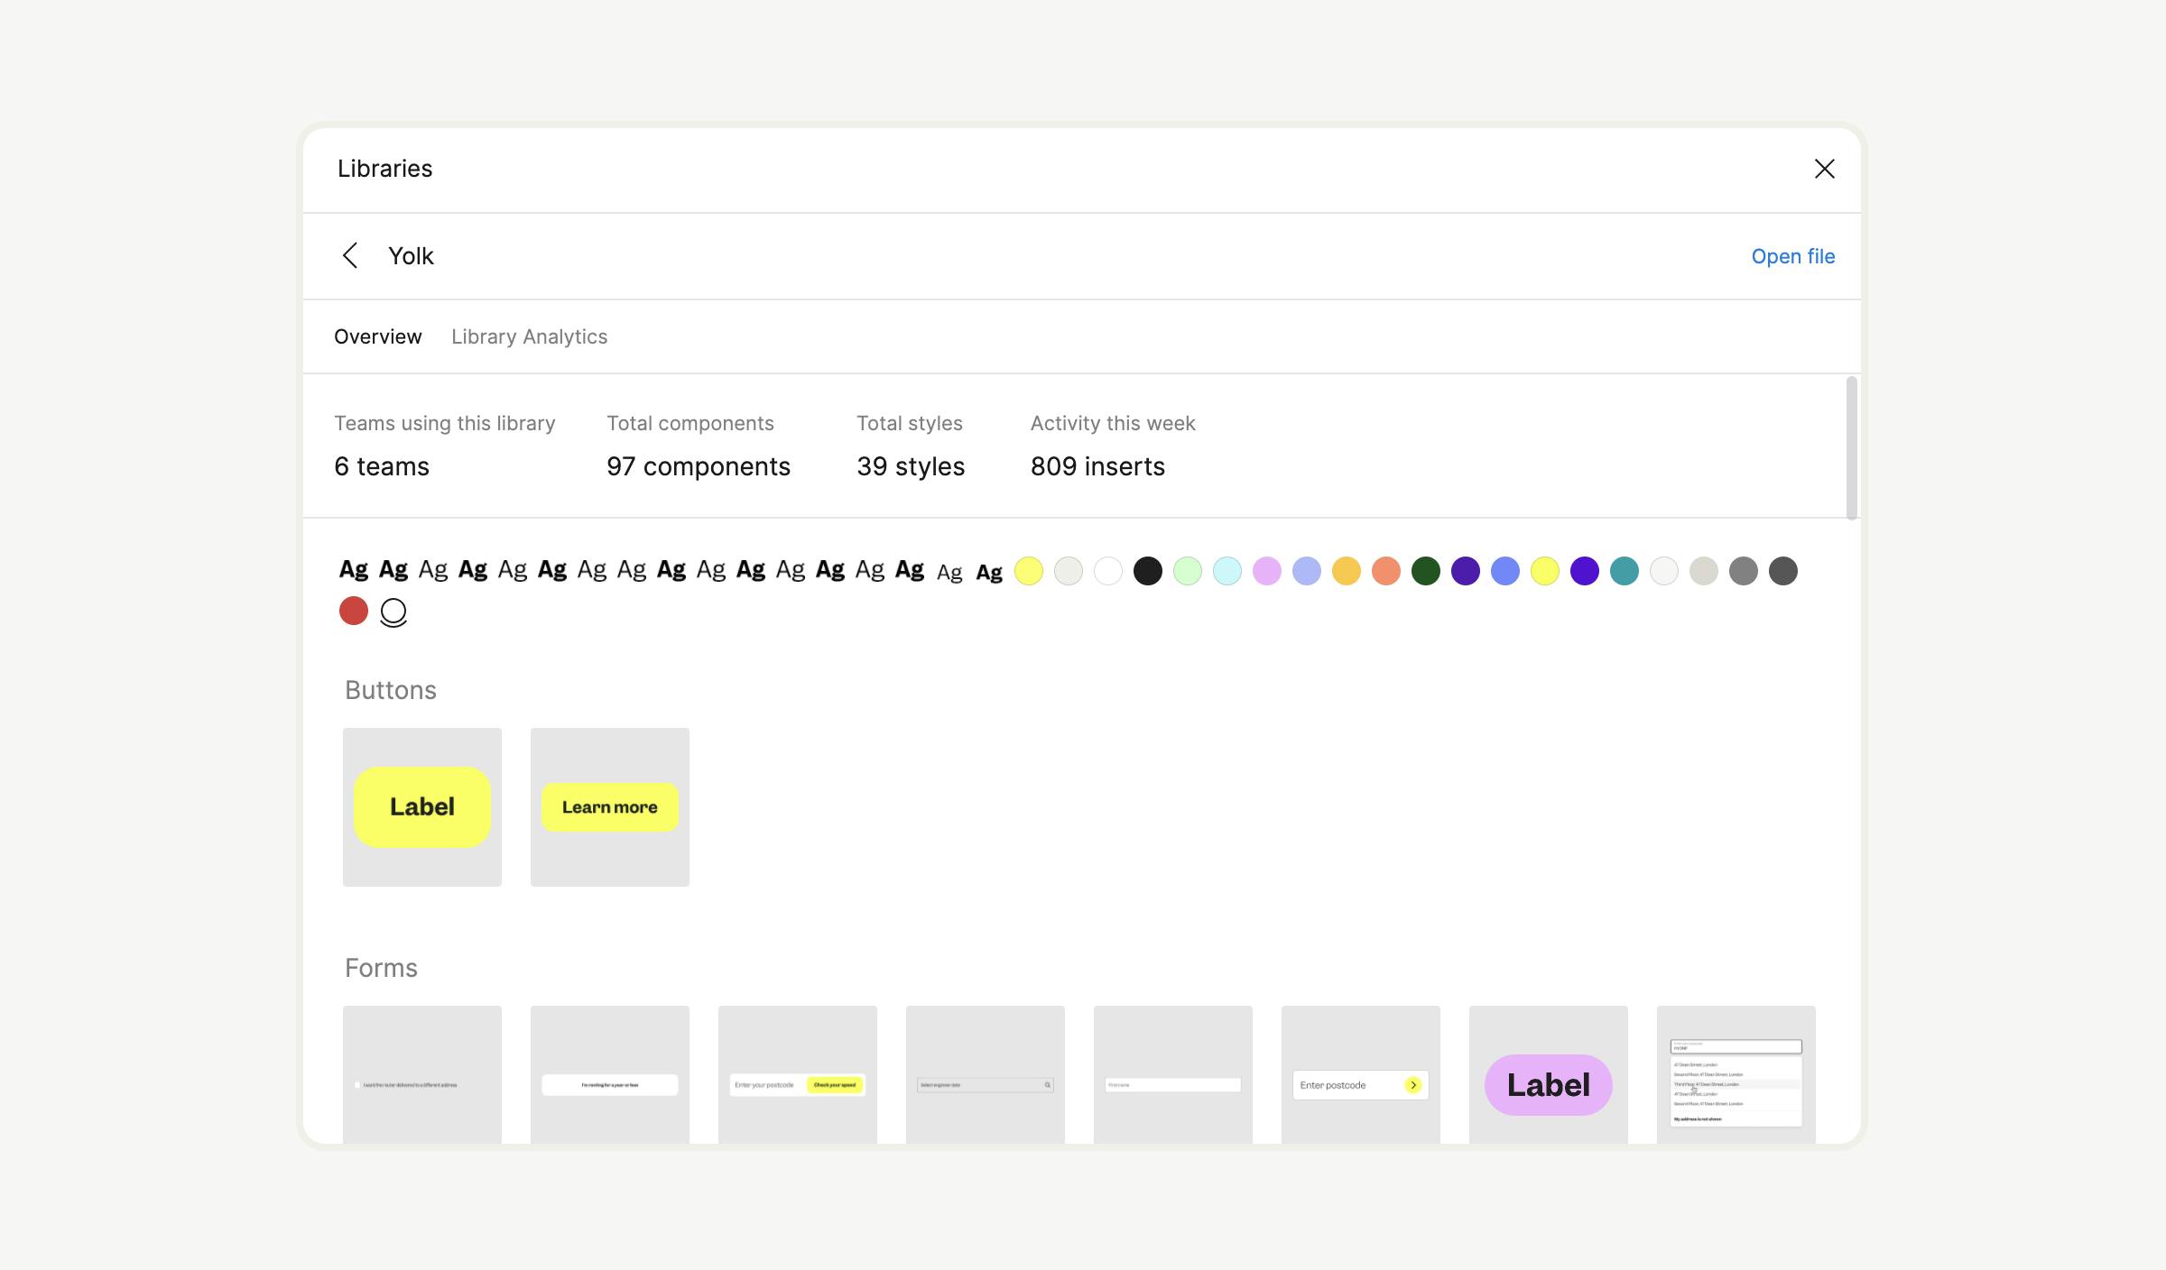Screen dimensions: 2166x1270
Task: Click the dark green color swatch
Action: (x=1425, y=571)
